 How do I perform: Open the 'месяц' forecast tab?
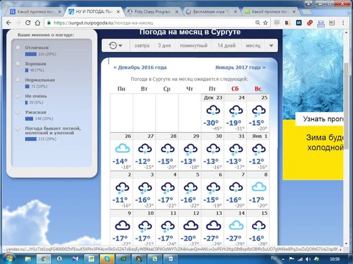pos(253,45)
